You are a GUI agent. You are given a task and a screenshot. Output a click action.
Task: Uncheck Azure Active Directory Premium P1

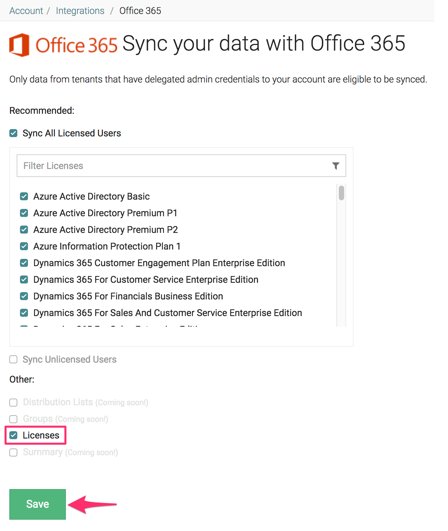click(24, 213)
